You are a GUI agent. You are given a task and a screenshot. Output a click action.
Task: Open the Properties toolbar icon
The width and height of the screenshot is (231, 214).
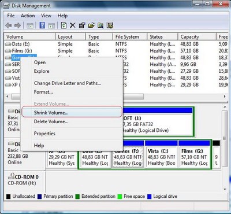coord(82,25)
